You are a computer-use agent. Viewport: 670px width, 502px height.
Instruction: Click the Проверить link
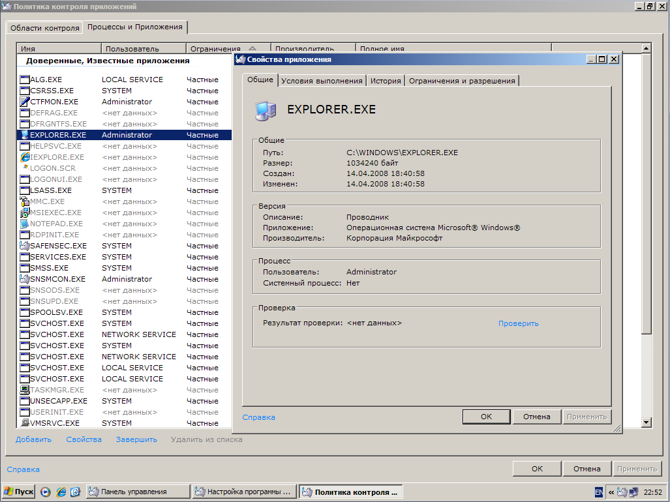click(519, 323)
